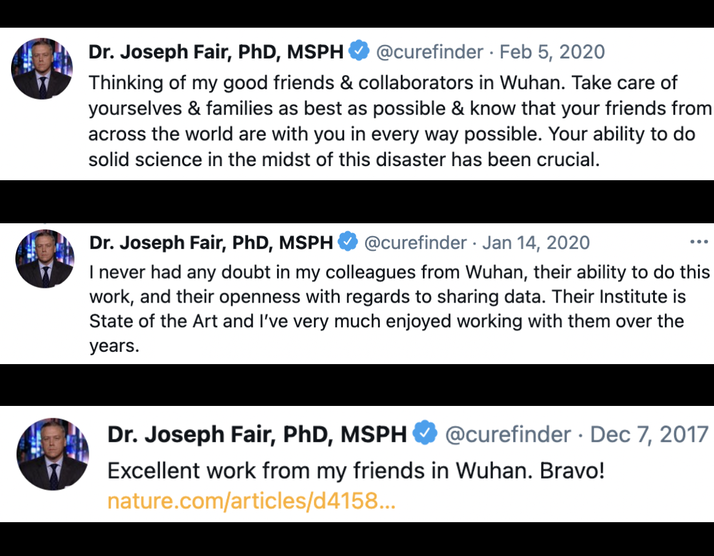The image size is (714, 556).
Task: Open the Feb 5, 2020 timestamp
Action: tap(552, 52)
